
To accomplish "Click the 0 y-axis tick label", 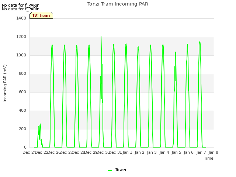I will point(25,147).
